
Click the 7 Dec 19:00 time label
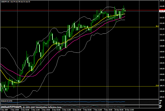pos(108,110)
